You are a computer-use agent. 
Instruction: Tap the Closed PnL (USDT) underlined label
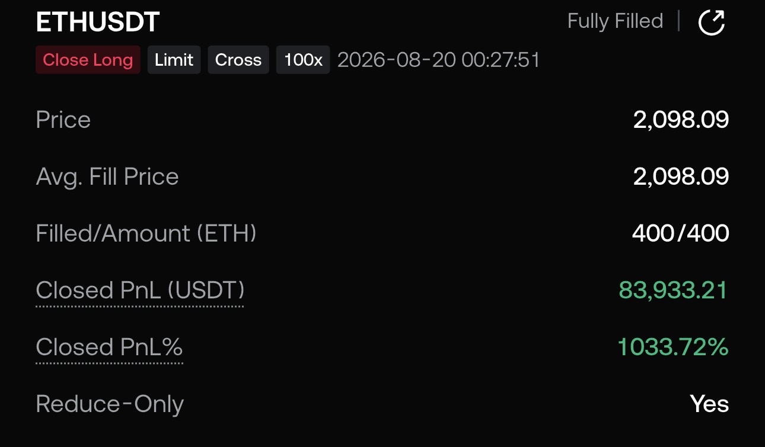pyautogui.click(x=140, y=291)
